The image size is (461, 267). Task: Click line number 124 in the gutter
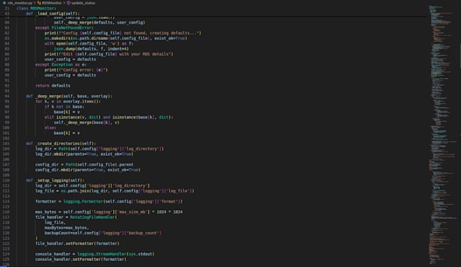click(x=6, y=254)
